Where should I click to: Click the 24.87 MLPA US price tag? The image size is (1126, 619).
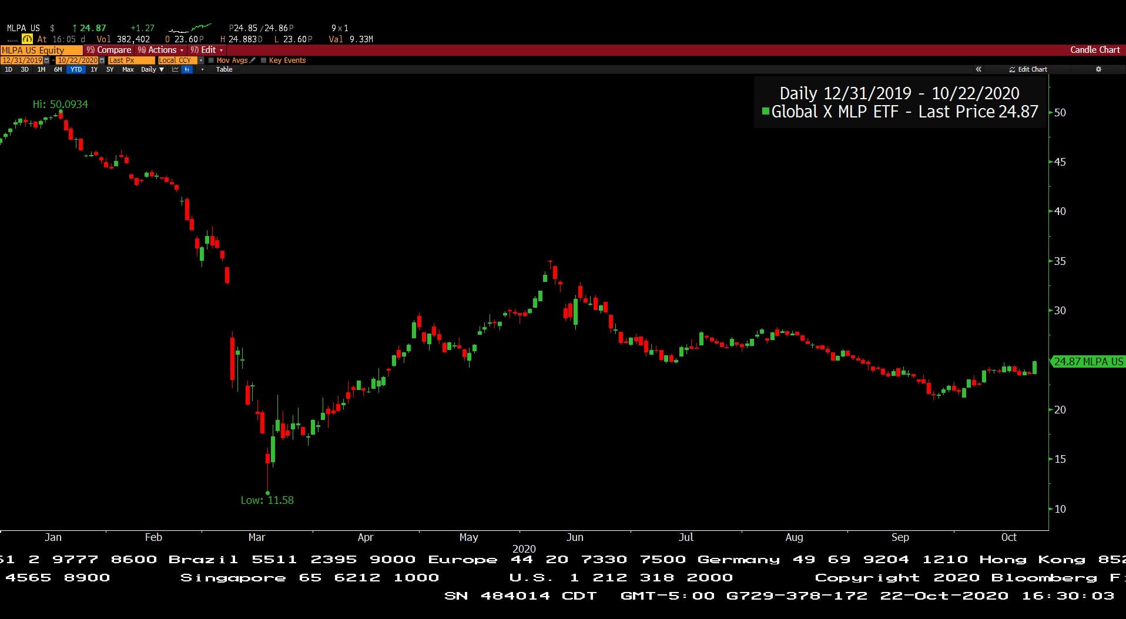click(1087, 362)
